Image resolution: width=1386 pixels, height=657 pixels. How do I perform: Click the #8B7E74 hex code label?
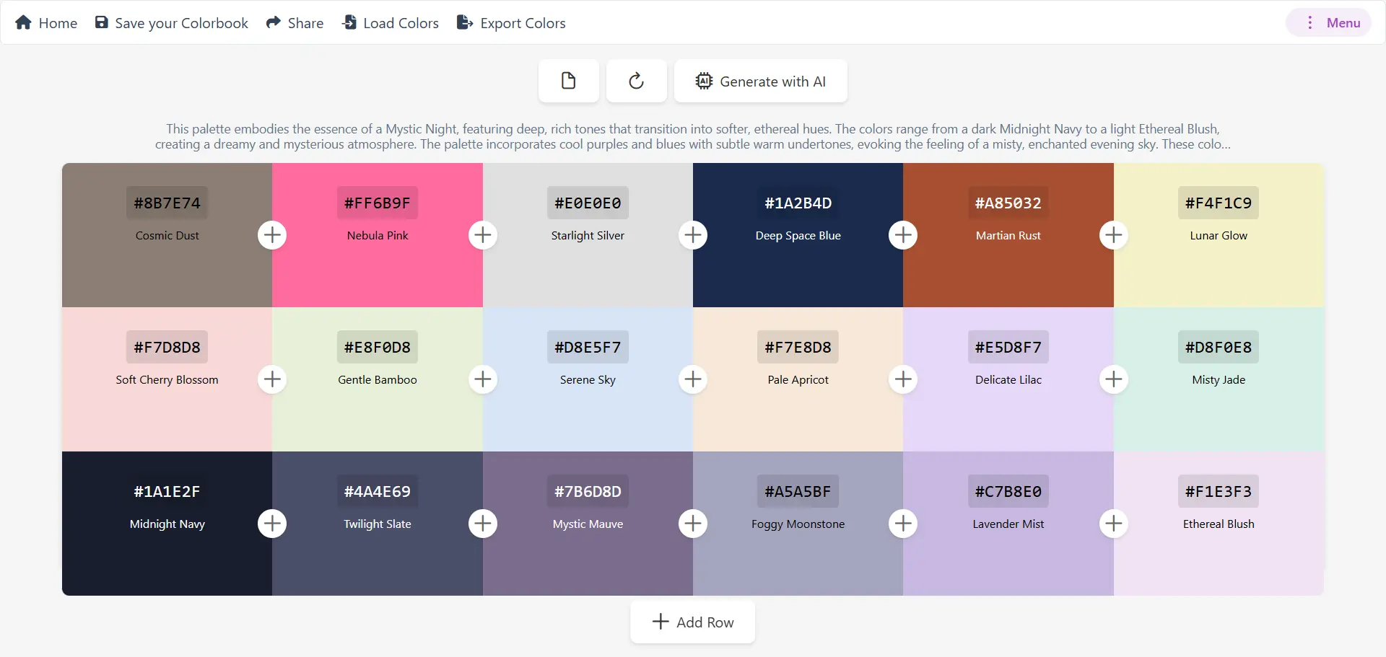point(167,203)
